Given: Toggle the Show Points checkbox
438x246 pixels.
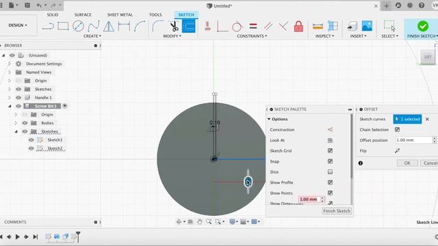Looking at the screenshot, I should click(330, 193).
